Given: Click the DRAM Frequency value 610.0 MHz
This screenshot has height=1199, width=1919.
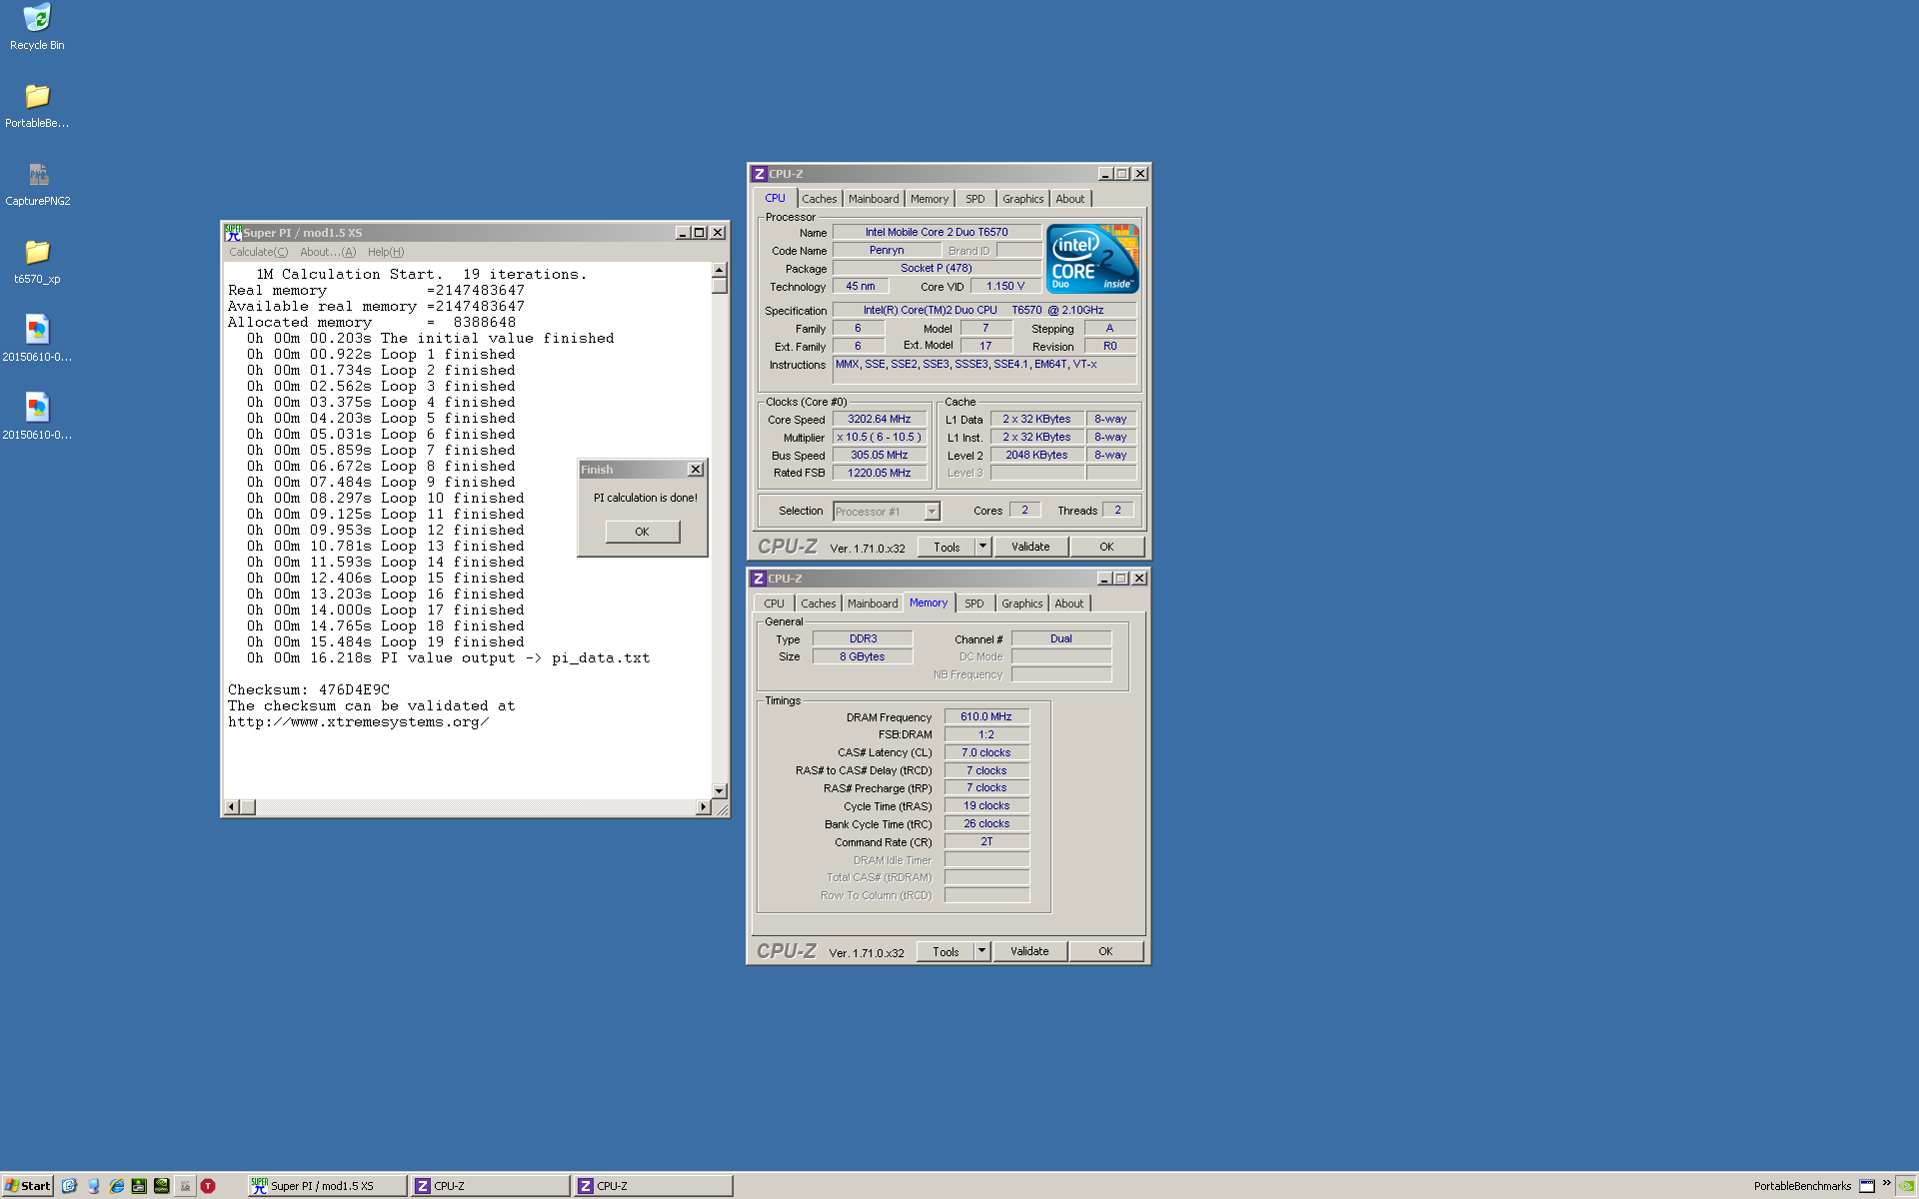Looking at the screenshot, I should [986, 716].
